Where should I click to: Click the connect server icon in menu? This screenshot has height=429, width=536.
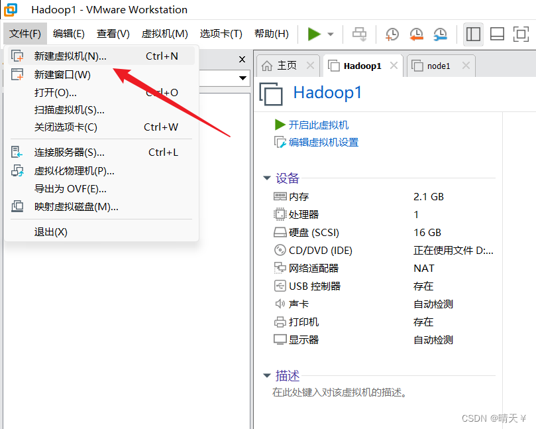click(x=17, y=152)
